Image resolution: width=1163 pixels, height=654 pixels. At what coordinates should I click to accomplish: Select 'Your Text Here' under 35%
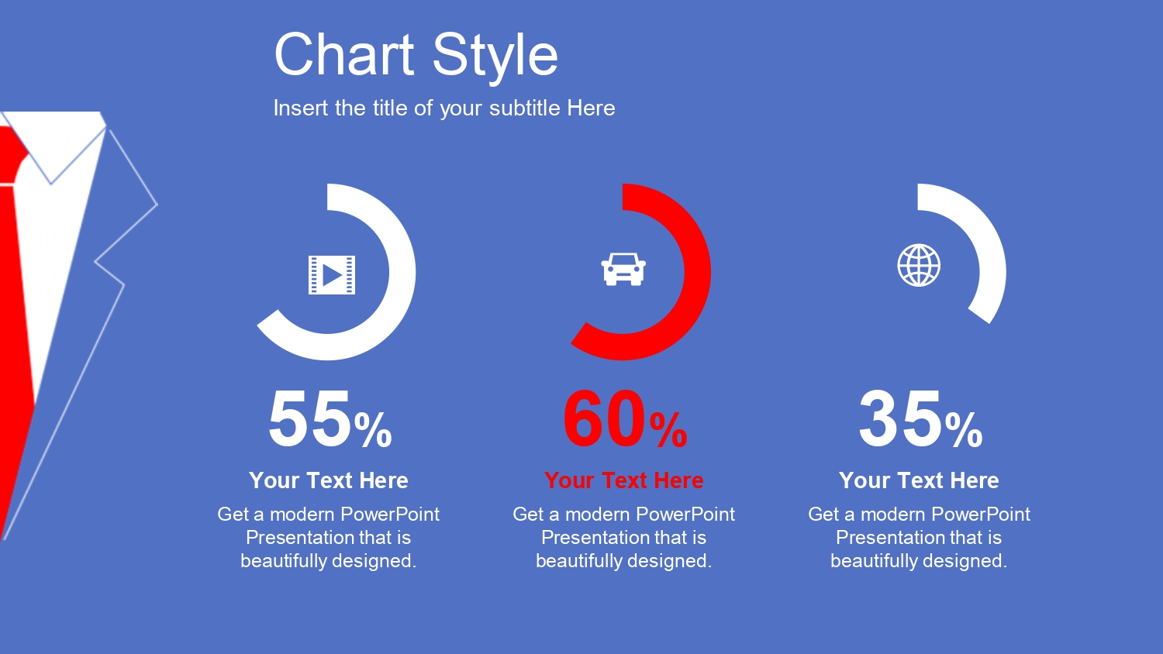(919, 480)
